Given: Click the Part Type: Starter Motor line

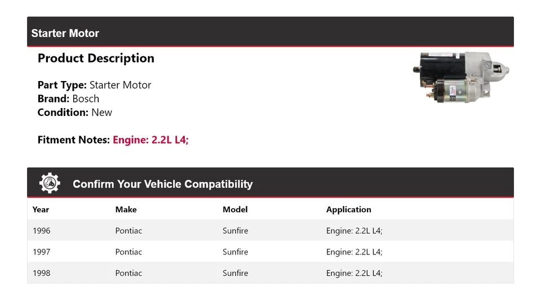Looking at the screenshot, I should click(94, 85).
